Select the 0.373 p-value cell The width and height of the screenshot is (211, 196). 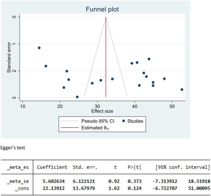(134, 181)
